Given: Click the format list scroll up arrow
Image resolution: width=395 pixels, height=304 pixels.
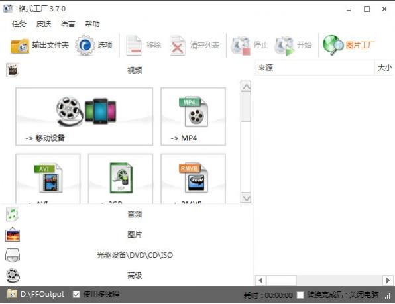Looking at the screenshot, I should coord(246,87).
